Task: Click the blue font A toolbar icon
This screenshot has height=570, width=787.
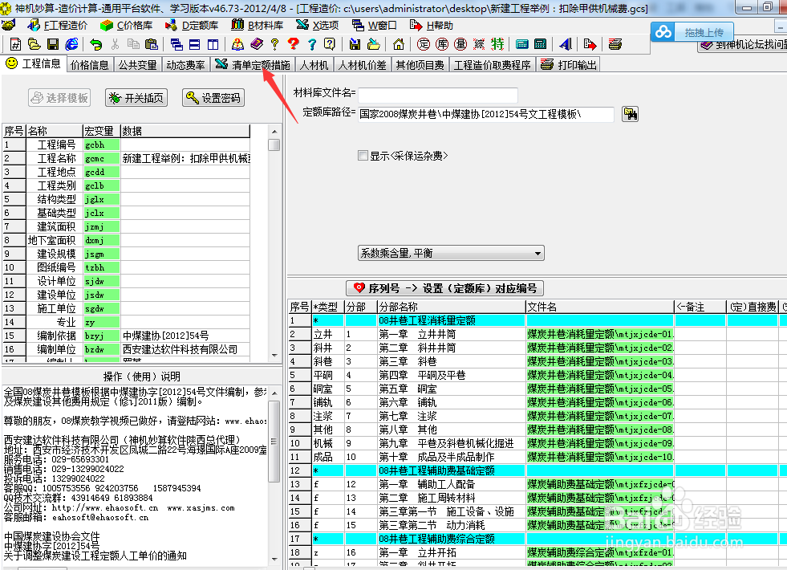Action: [566, 45]
